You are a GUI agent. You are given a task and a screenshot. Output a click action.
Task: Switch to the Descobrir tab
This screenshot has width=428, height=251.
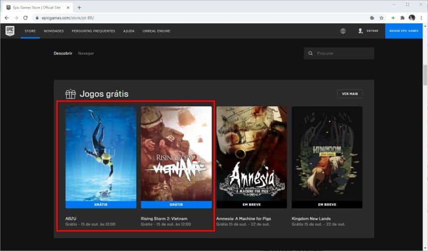63,53
